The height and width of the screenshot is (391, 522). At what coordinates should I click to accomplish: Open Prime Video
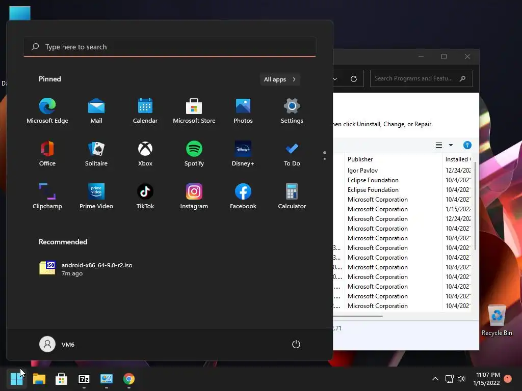coord(96,196)
